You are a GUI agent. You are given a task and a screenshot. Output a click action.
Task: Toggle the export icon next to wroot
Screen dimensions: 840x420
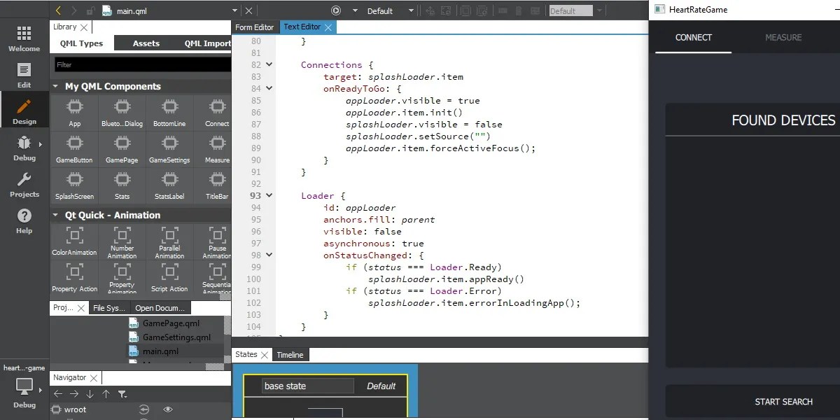[143, 409]
